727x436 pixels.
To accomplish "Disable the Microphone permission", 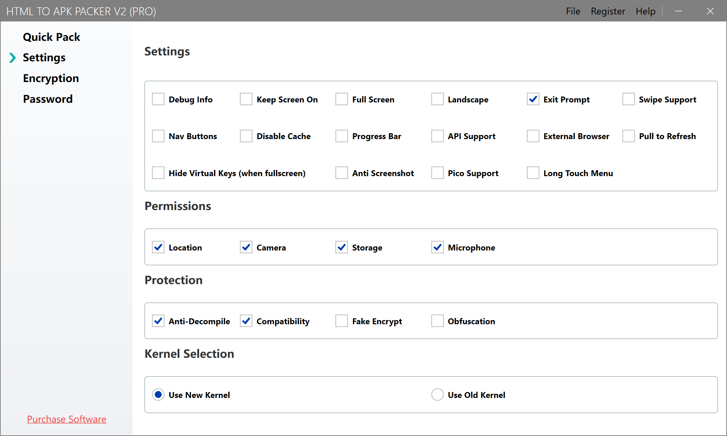I will [437, 247].
